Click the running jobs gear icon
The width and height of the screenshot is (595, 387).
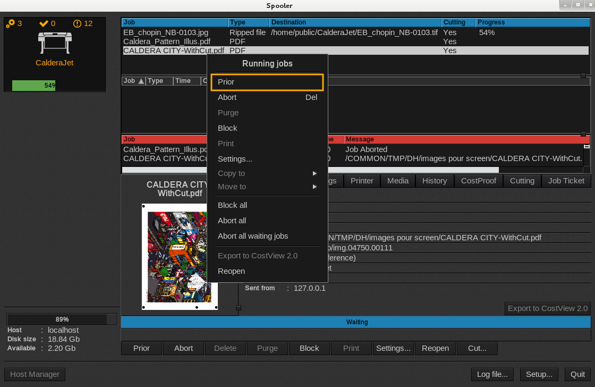click(10, 23)
